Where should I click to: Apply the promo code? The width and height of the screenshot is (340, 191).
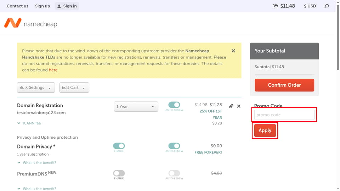(265, 131)
